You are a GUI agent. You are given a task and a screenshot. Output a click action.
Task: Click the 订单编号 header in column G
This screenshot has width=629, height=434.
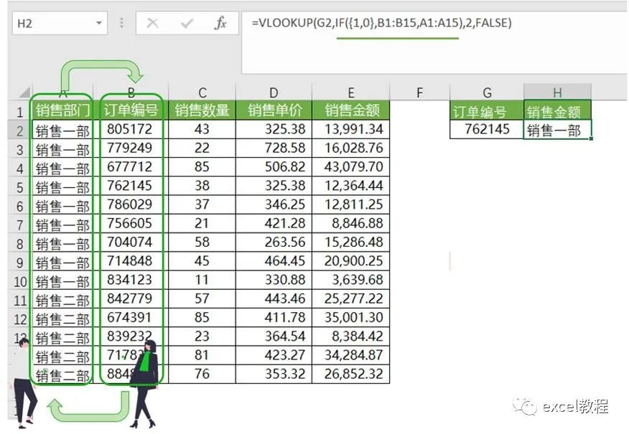pyautogui.click(x=487, y=111)
